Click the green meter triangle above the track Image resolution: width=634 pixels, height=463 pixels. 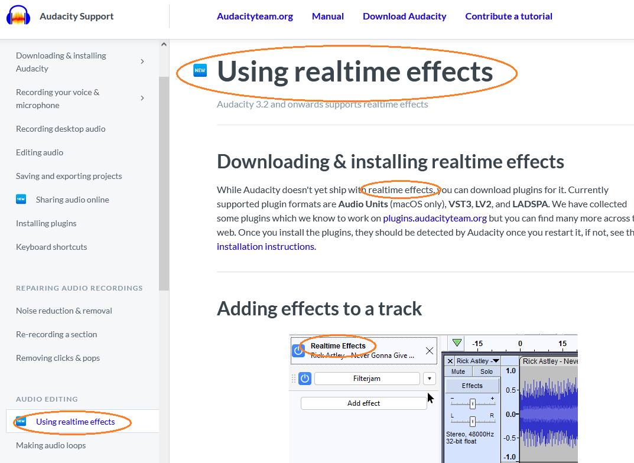(457, 343)
